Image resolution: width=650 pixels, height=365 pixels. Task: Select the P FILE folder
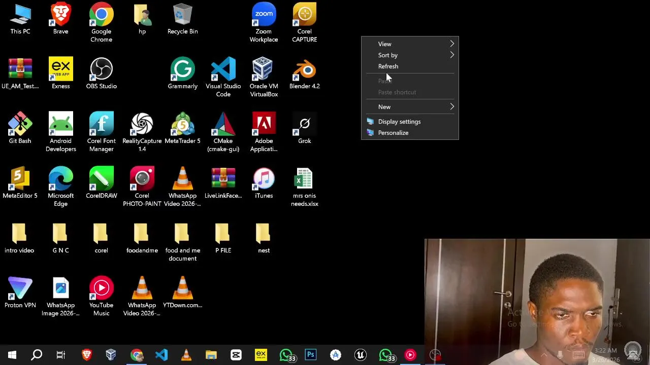click(223, 238)
